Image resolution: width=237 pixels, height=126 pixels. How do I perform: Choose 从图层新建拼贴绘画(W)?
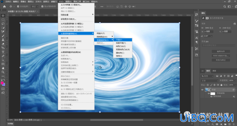tap(76, 52)
